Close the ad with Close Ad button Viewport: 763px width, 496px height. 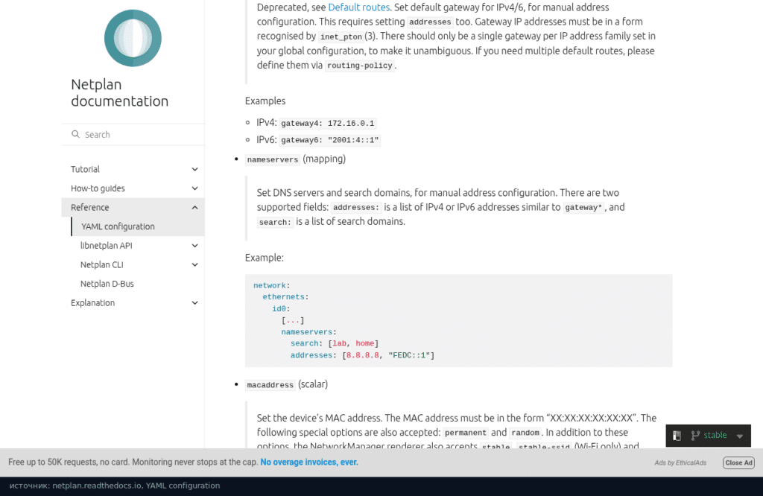click(738, 463)
